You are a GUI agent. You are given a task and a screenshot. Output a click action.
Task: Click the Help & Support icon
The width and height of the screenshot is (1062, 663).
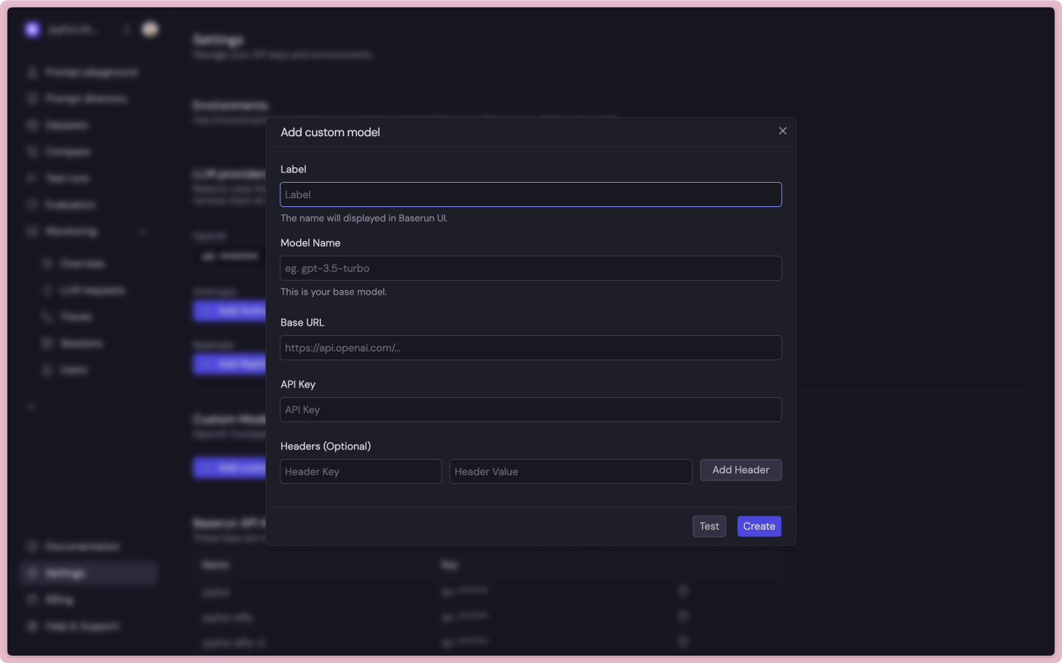point(31,626)
